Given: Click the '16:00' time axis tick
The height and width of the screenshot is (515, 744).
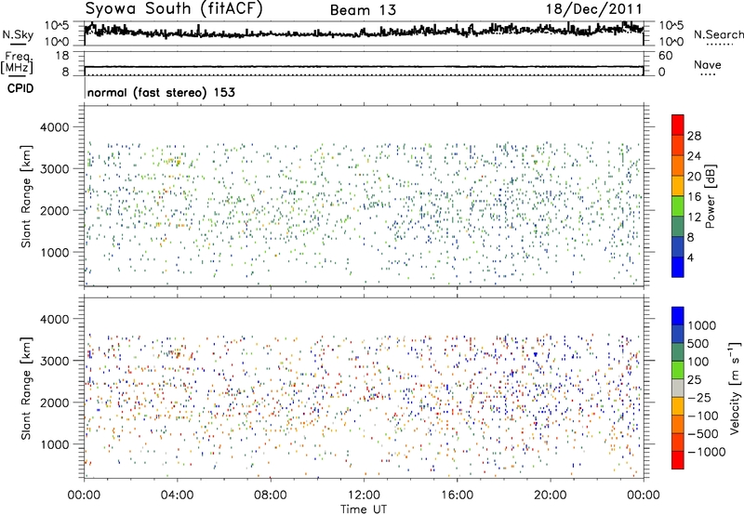Looking at the screenshot, I should [458, 495].
